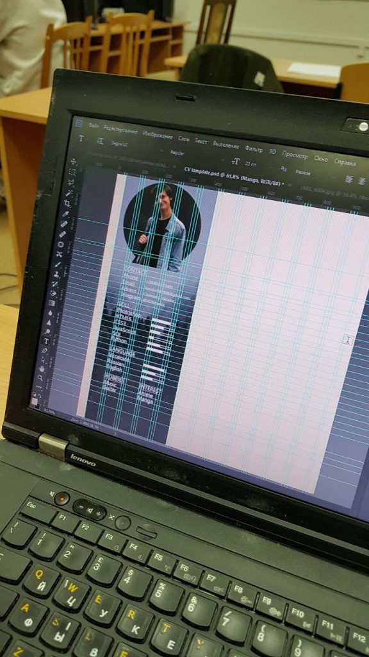Swap foreground and background colors

click(40, 395)
